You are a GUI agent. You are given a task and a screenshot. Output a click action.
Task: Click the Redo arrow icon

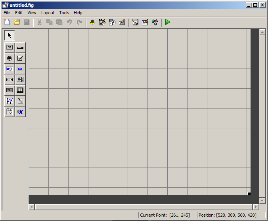79,22
